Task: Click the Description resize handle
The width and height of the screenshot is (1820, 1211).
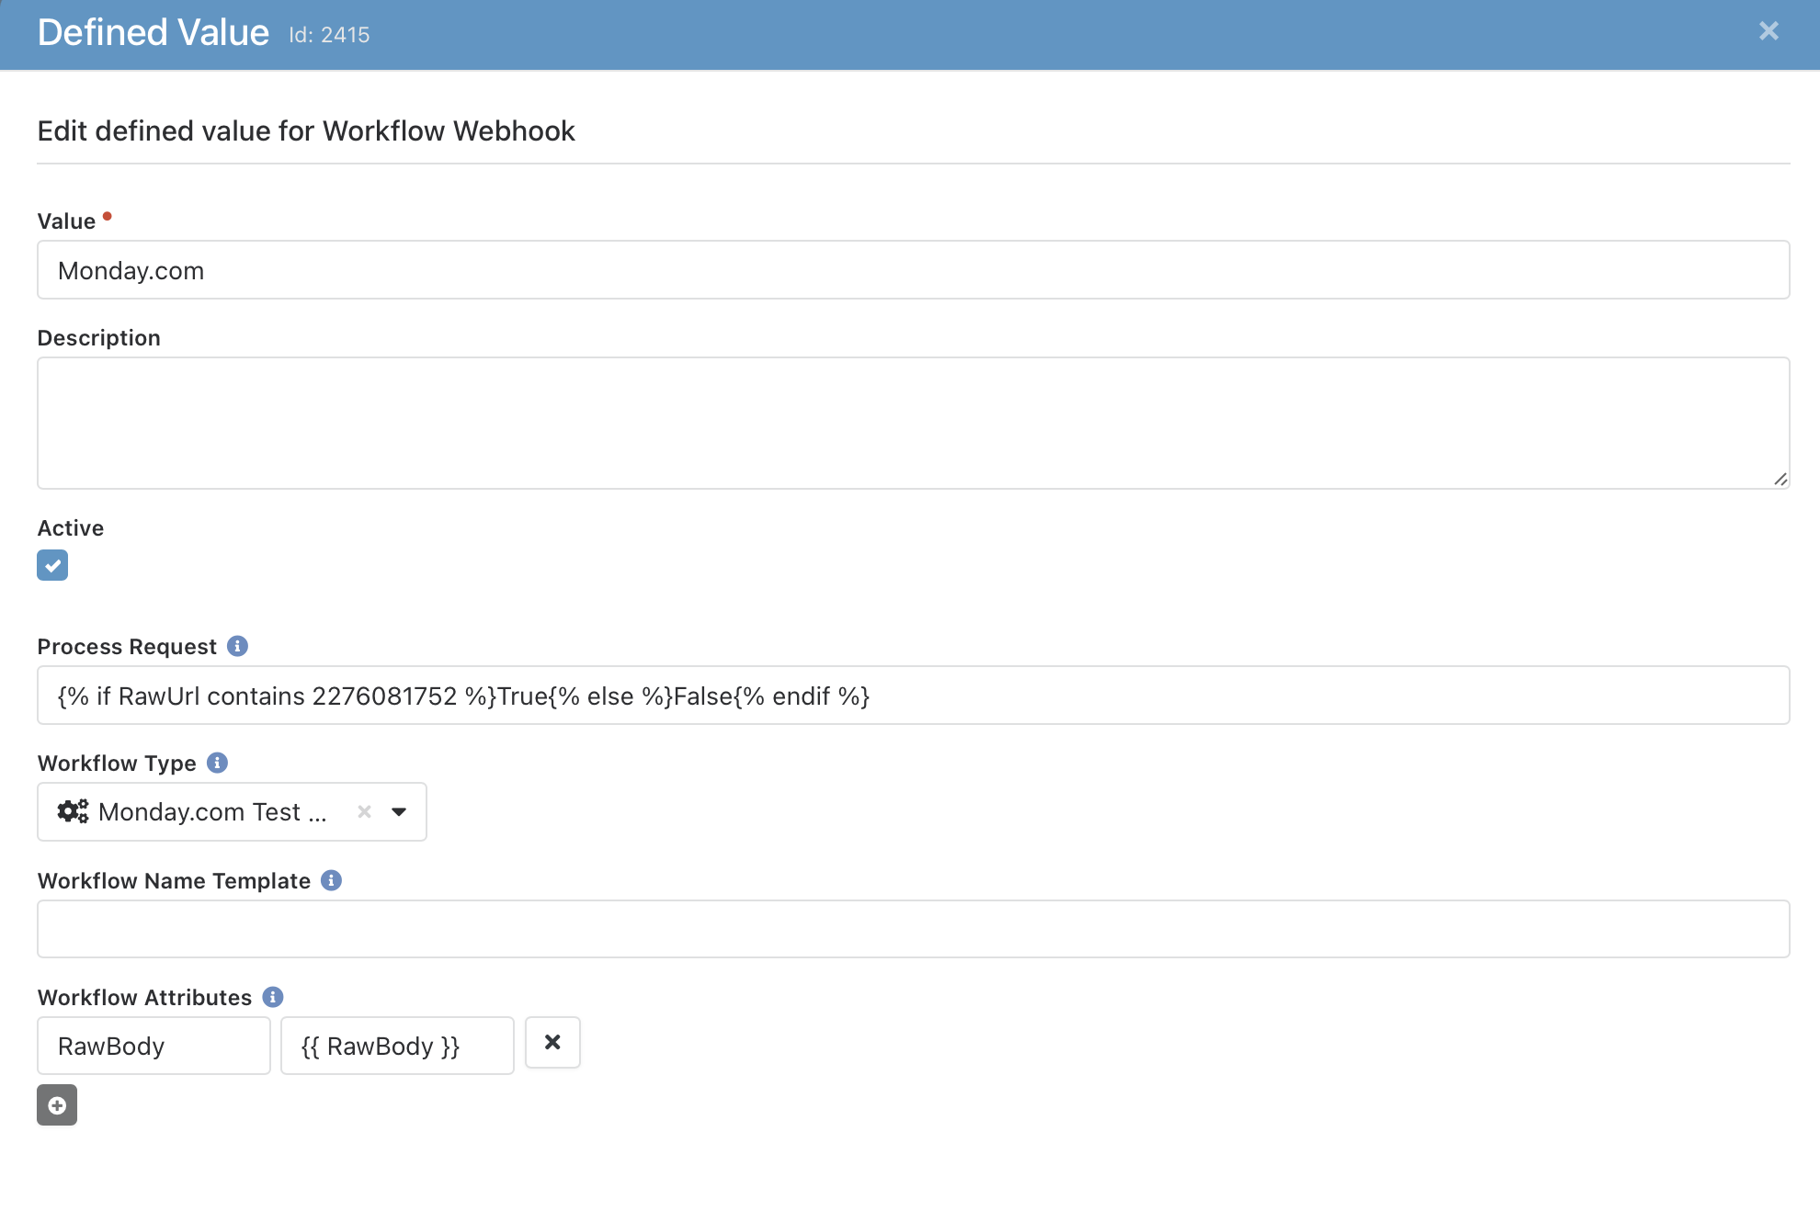Action: pos(1780,480)
